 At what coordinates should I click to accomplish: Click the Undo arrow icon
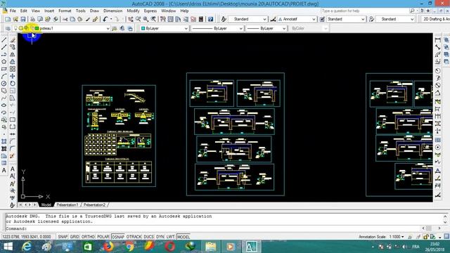click(x=105, y=19)
